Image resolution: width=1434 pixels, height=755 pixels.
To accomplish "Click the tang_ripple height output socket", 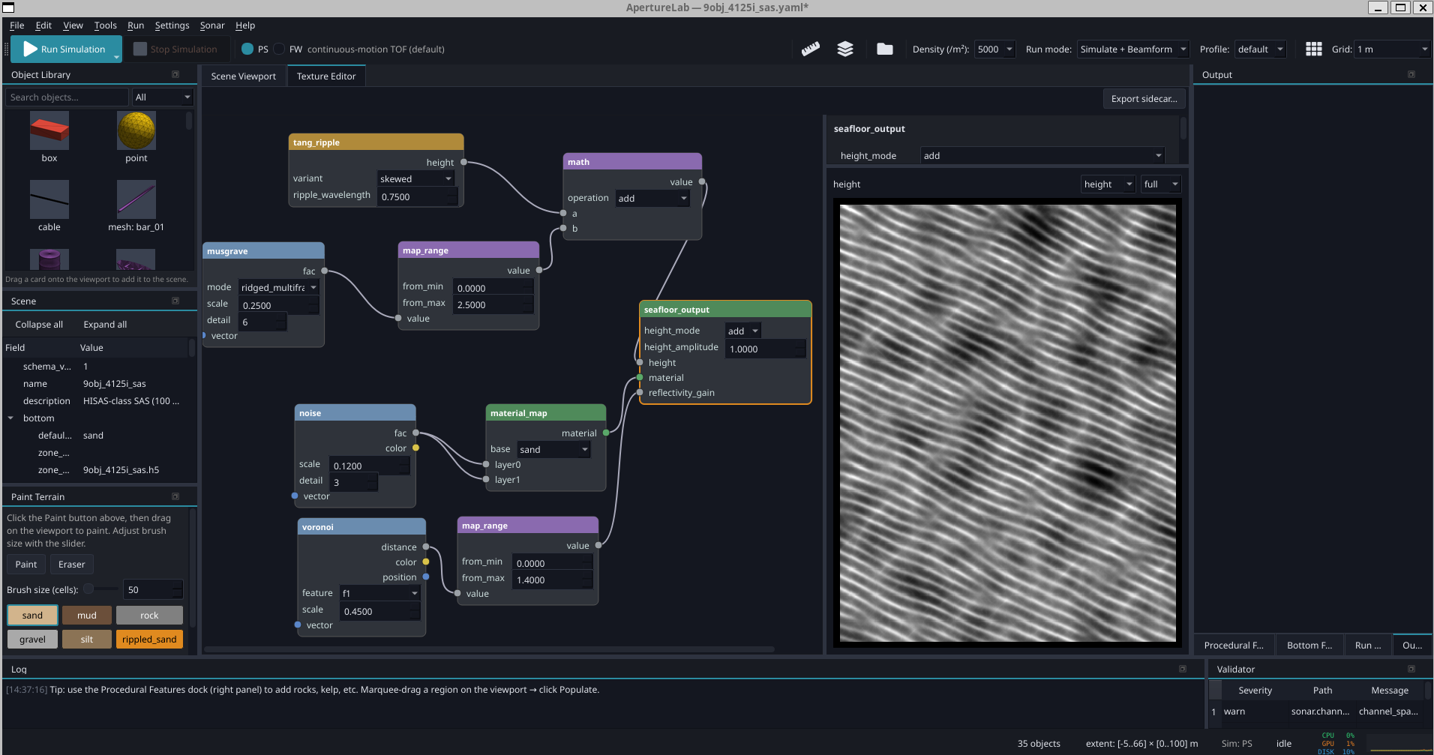I will (463, 162).
